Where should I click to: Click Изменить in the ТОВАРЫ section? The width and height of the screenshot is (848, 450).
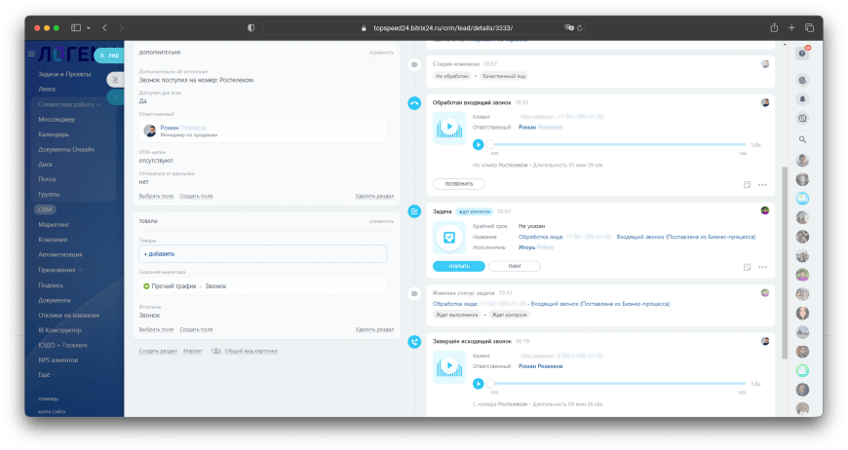click(x=381, y=221)
